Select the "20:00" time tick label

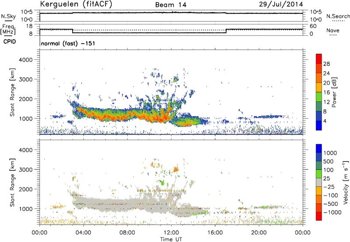(x=259, y=233)
